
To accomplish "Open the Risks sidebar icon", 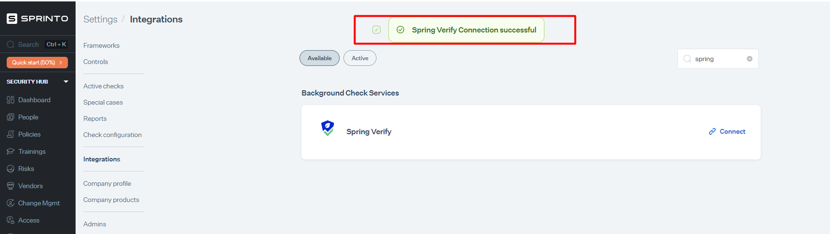I will point(11,169).
